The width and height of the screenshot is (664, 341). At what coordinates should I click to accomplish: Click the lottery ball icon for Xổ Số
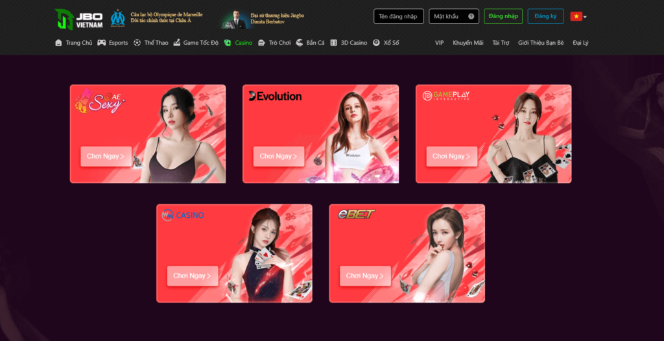[x=376, y=43]
